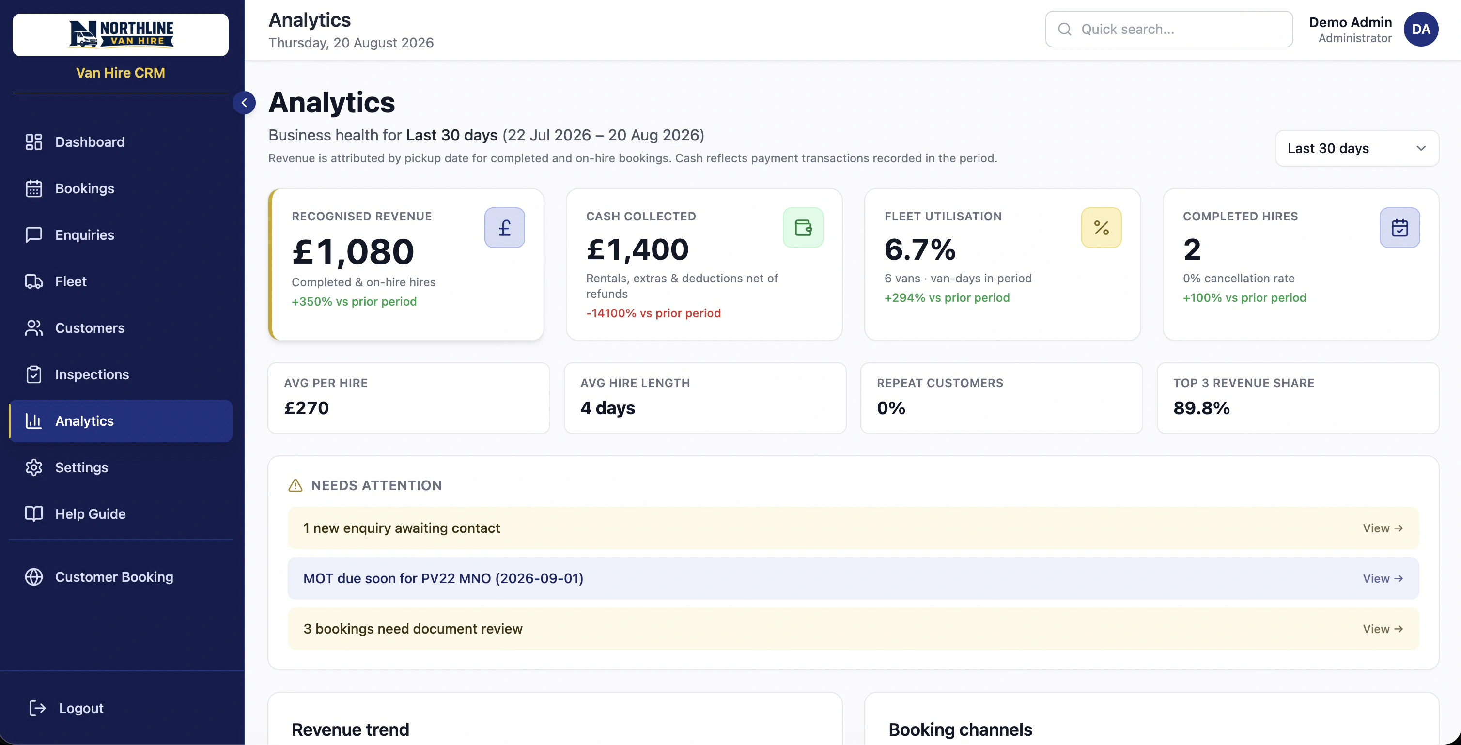This screenshot has width=1461, height=745.
Task: Open the Customer Booking portal link
Action: point(120,576)
